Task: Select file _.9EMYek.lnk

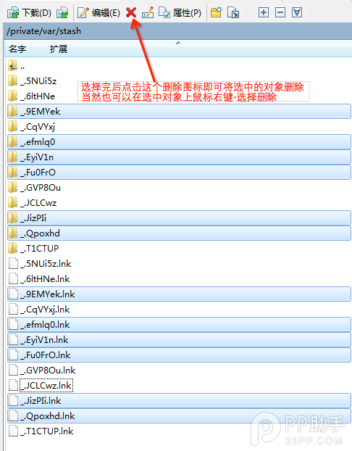Action: point(179,294)
